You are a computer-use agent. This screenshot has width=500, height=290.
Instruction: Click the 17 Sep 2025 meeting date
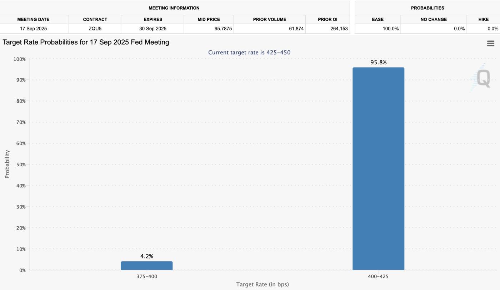[34, 28]
